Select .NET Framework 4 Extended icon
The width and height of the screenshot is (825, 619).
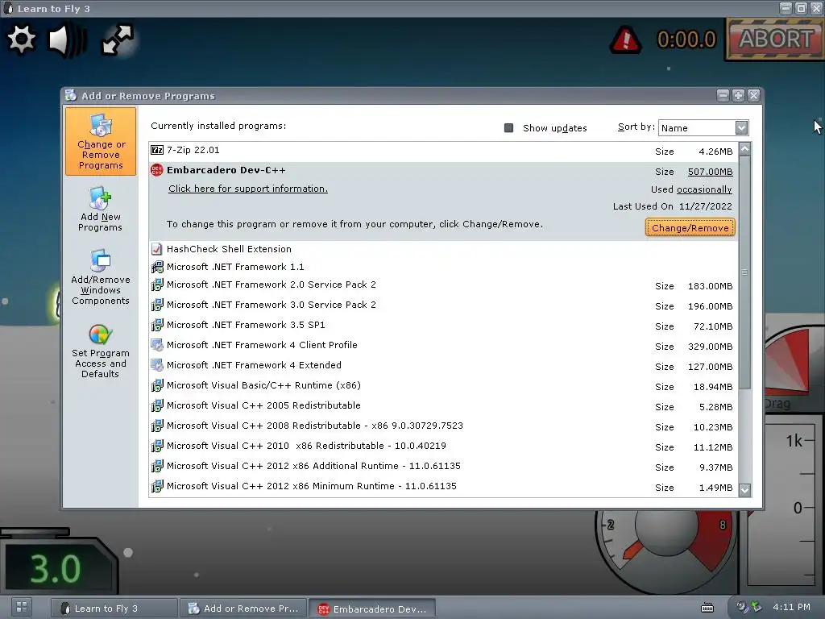pos(157,365)
